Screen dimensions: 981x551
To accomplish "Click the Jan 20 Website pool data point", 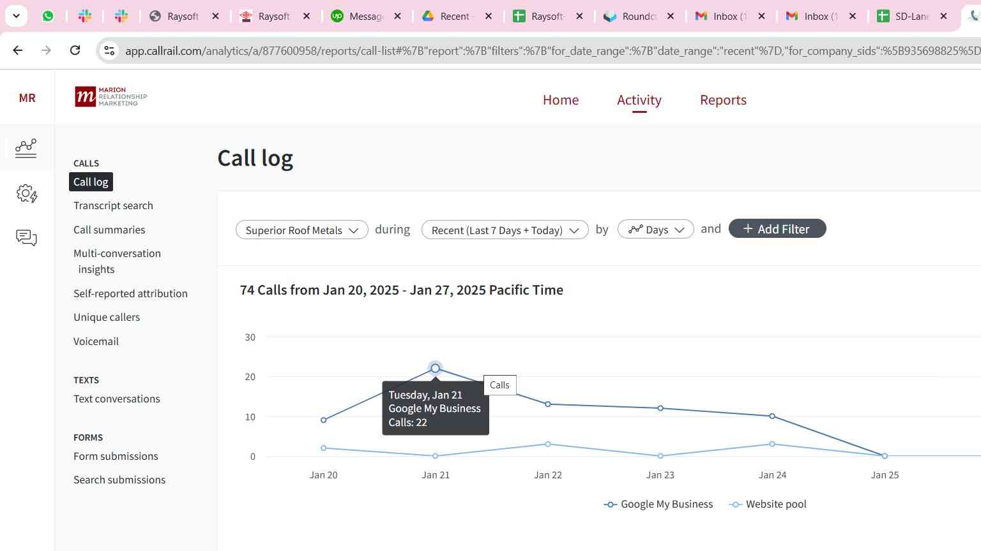I will [324, 448].
